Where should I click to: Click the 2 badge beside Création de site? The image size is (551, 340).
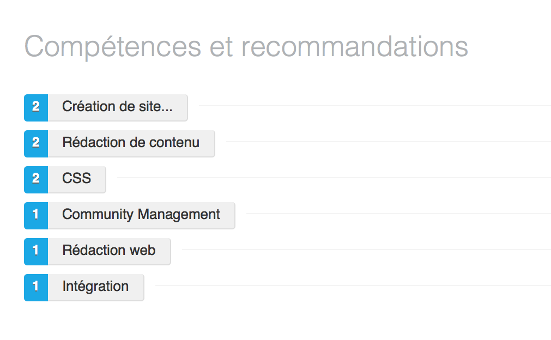(36, 108)
